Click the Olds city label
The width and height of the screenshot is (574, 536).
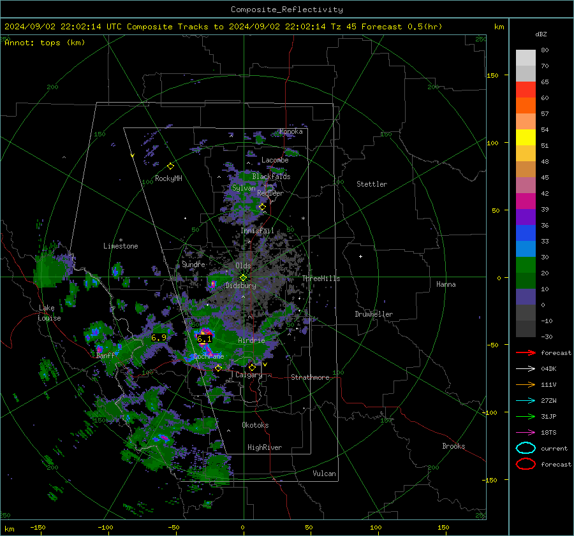click(243, 266)
